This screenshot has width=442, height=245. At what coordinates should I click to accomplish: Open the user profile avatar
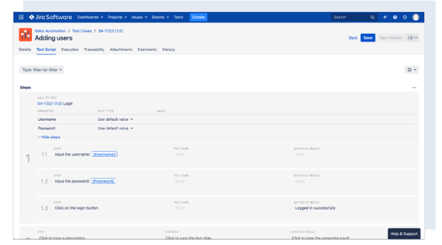pos(416,17)
